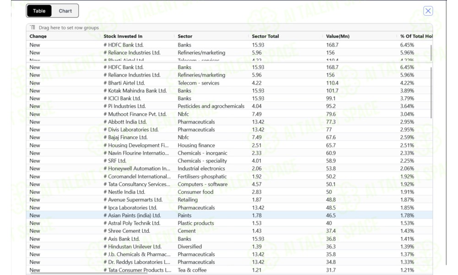Viewport: 458px width, 275px height.
Task: Click the 'Chemicals - inorganic' sector cell
Action: [x=202, y=153]
